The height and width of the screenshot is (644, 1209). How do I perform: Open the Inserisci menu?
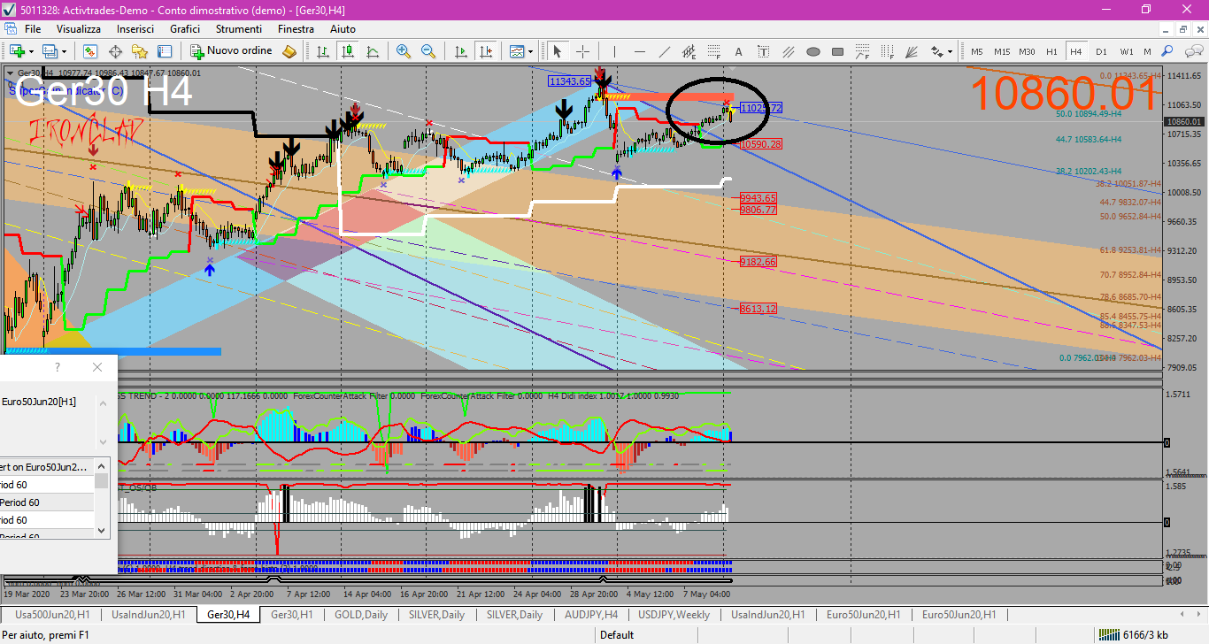point(135,29)
